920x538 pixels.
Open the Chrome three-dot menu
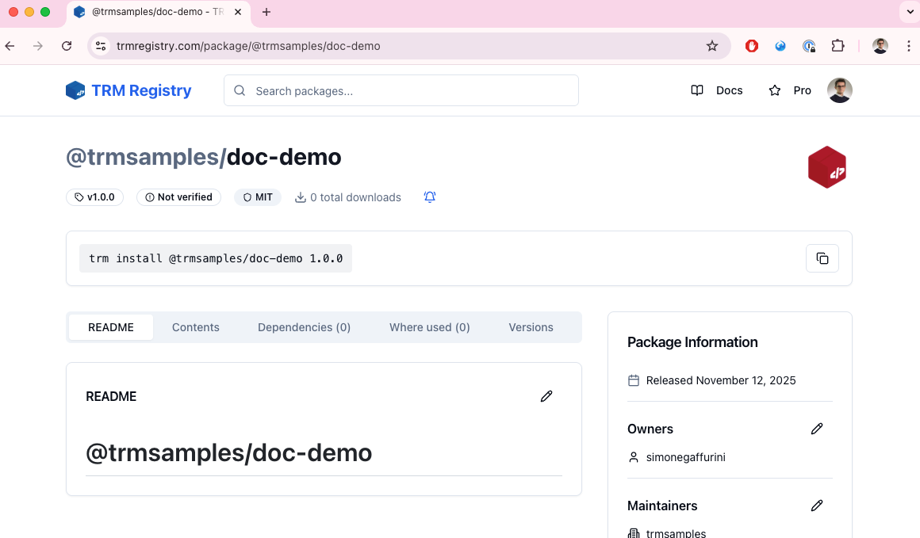pos(908,46)
